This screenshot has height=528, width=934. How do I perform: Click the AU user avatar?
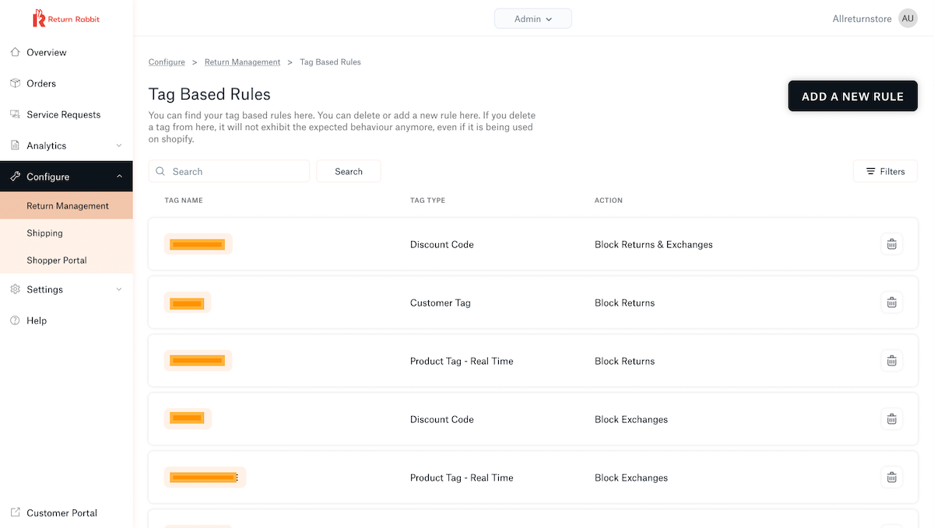908,19
